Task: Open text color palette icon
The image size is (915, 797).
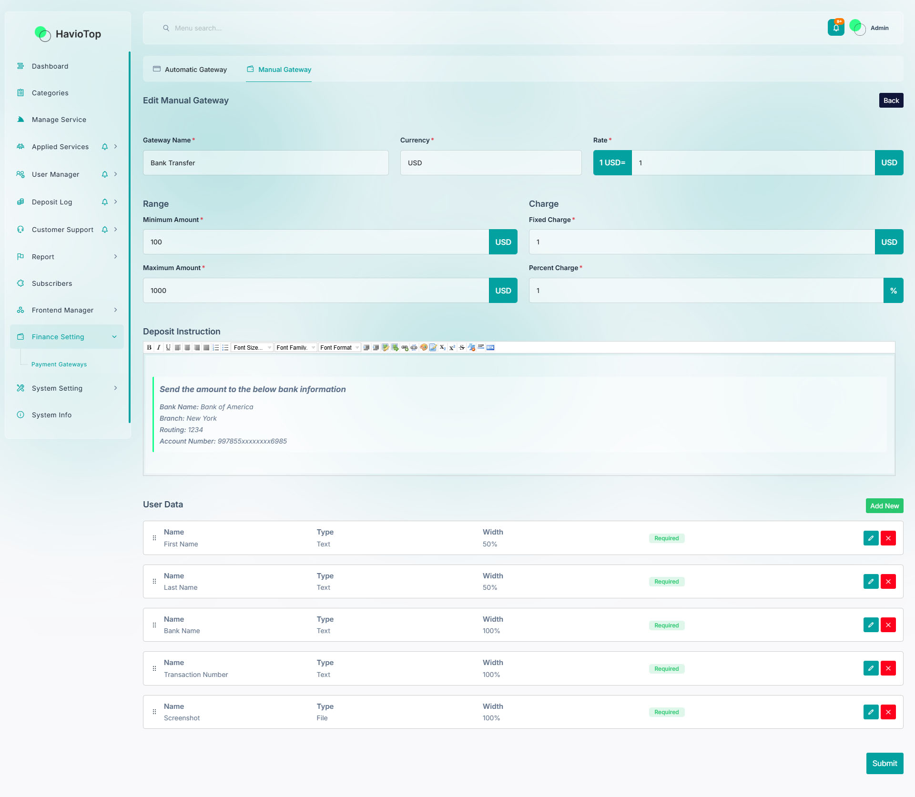Action: pyautogui.click(x=424, y=347)
